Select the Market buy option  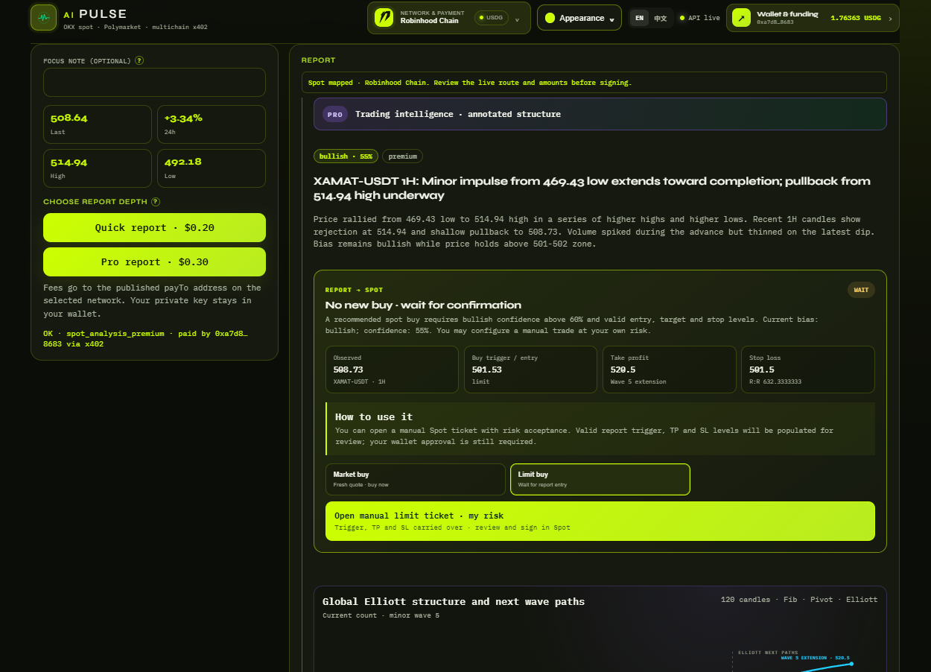pyautogui.click(x=416, y=479)
